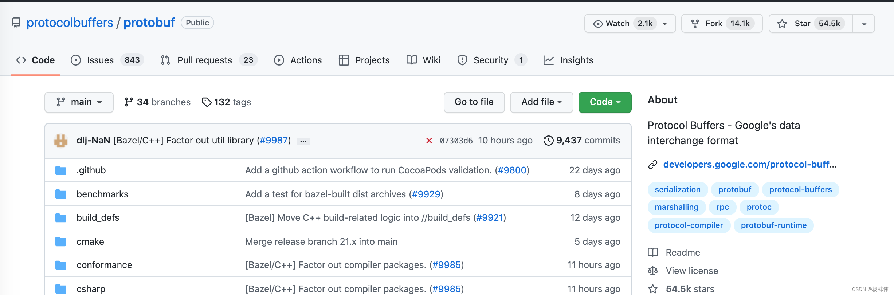Click the dlj-NaN avatar image
Image resolution: width=894 pixels, height=295 pixels.
[61, 141]
